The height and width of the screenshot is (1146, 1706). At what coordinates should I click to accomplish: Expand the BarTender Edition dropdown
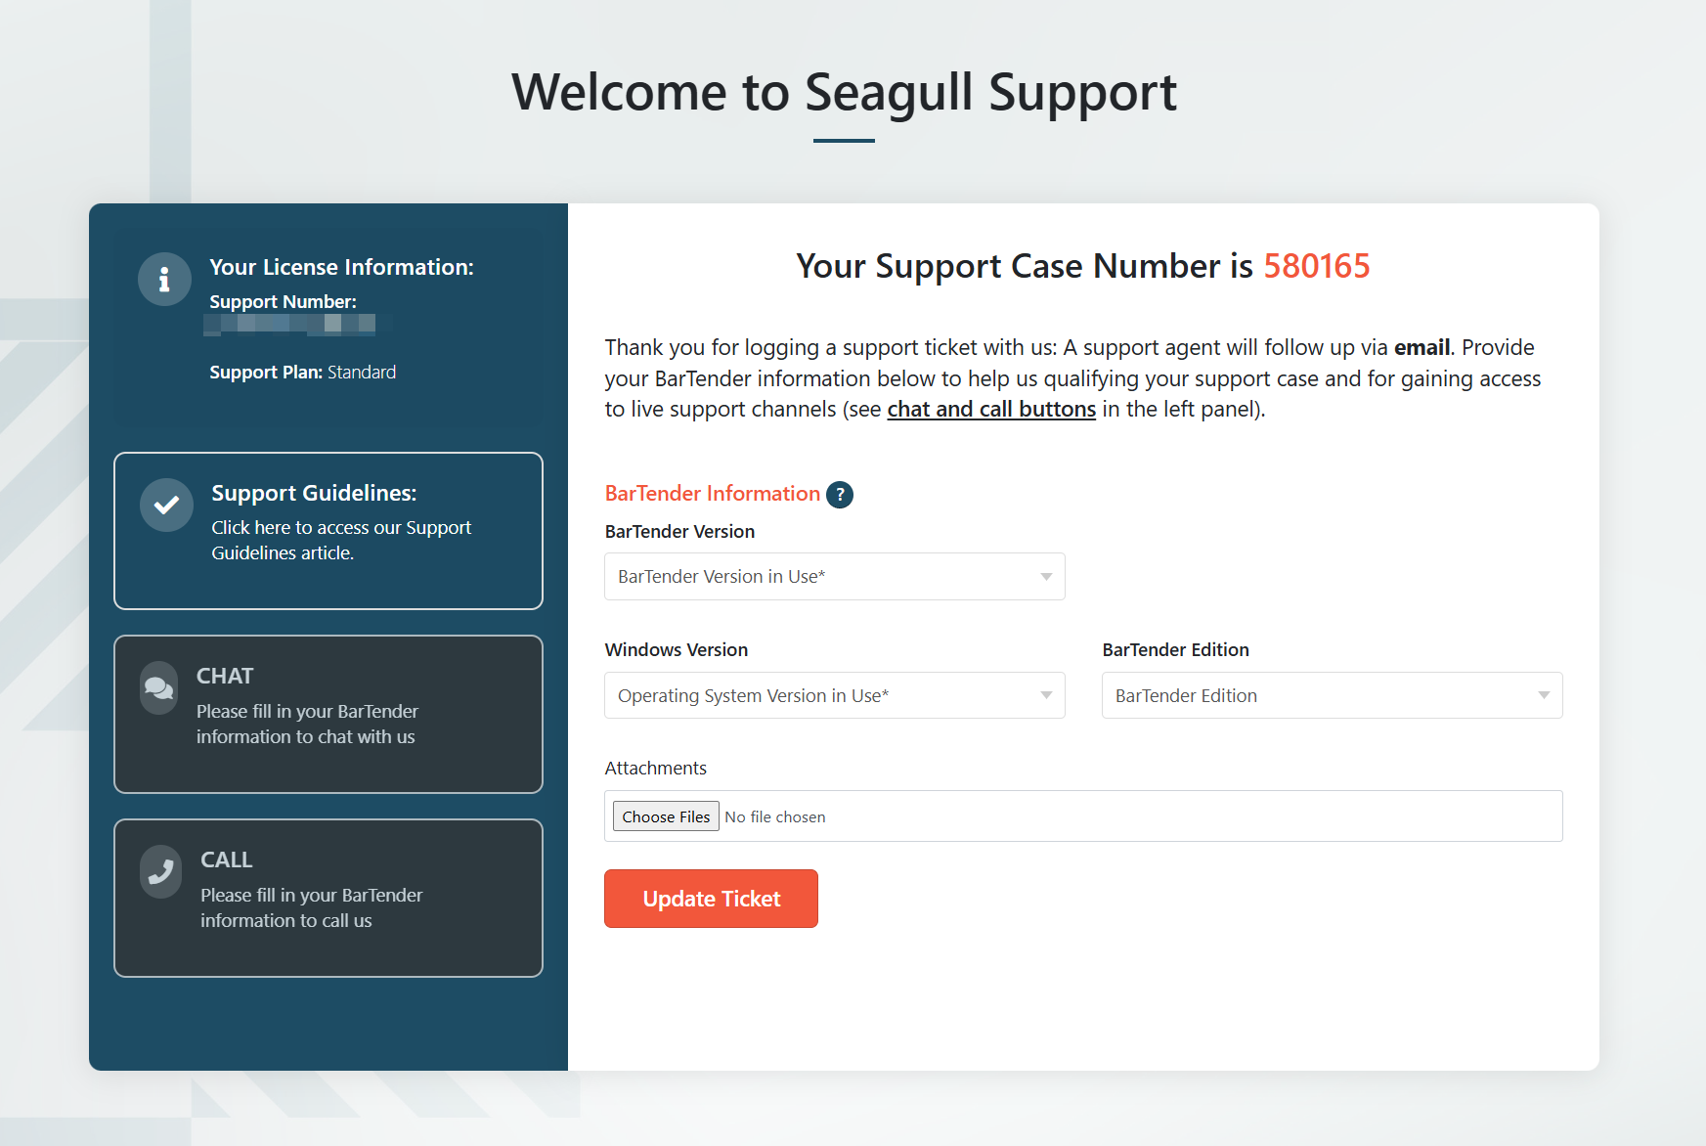pyautogui.click(x=1333, y=695)
